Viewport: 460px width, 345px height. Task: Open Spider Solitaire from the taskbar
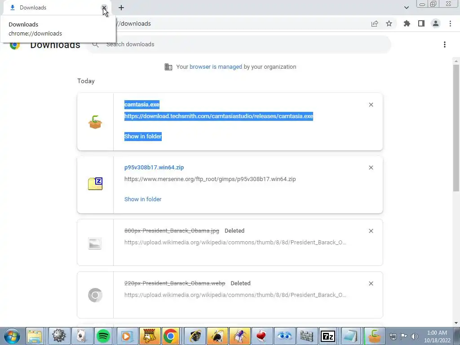coord(240,336)
